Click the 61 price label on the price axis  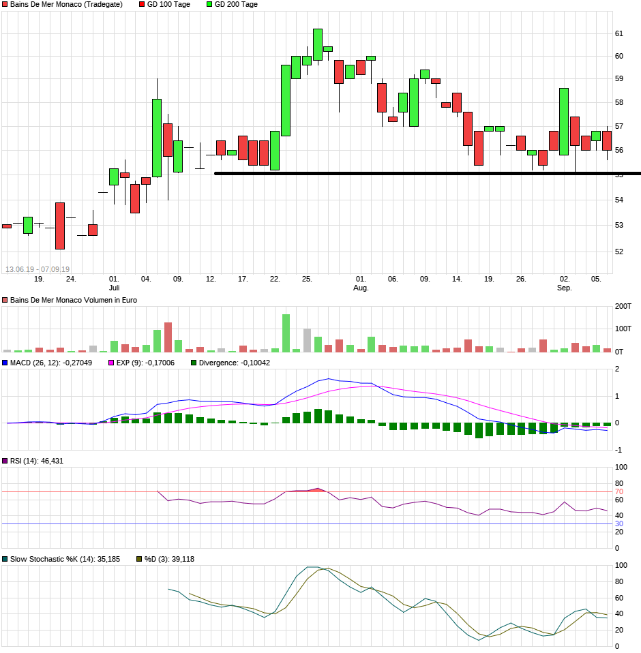pos(619,33)
